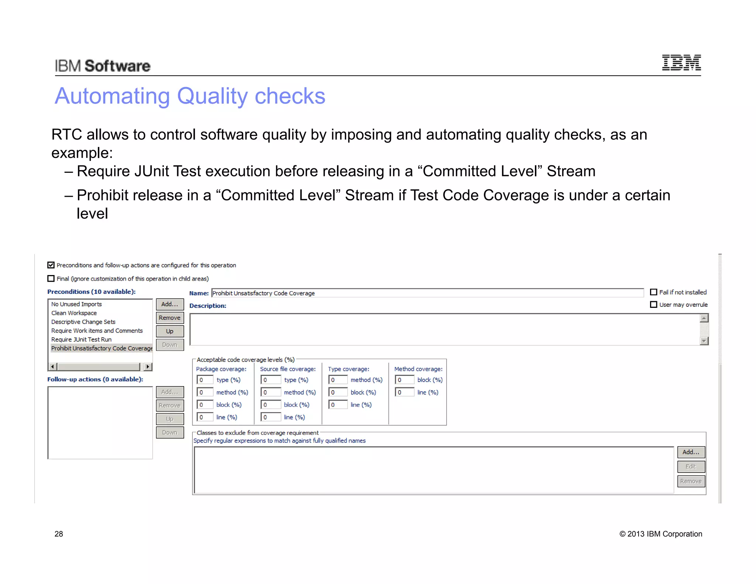Click Source file coverage block (%) field

point(271,405)
